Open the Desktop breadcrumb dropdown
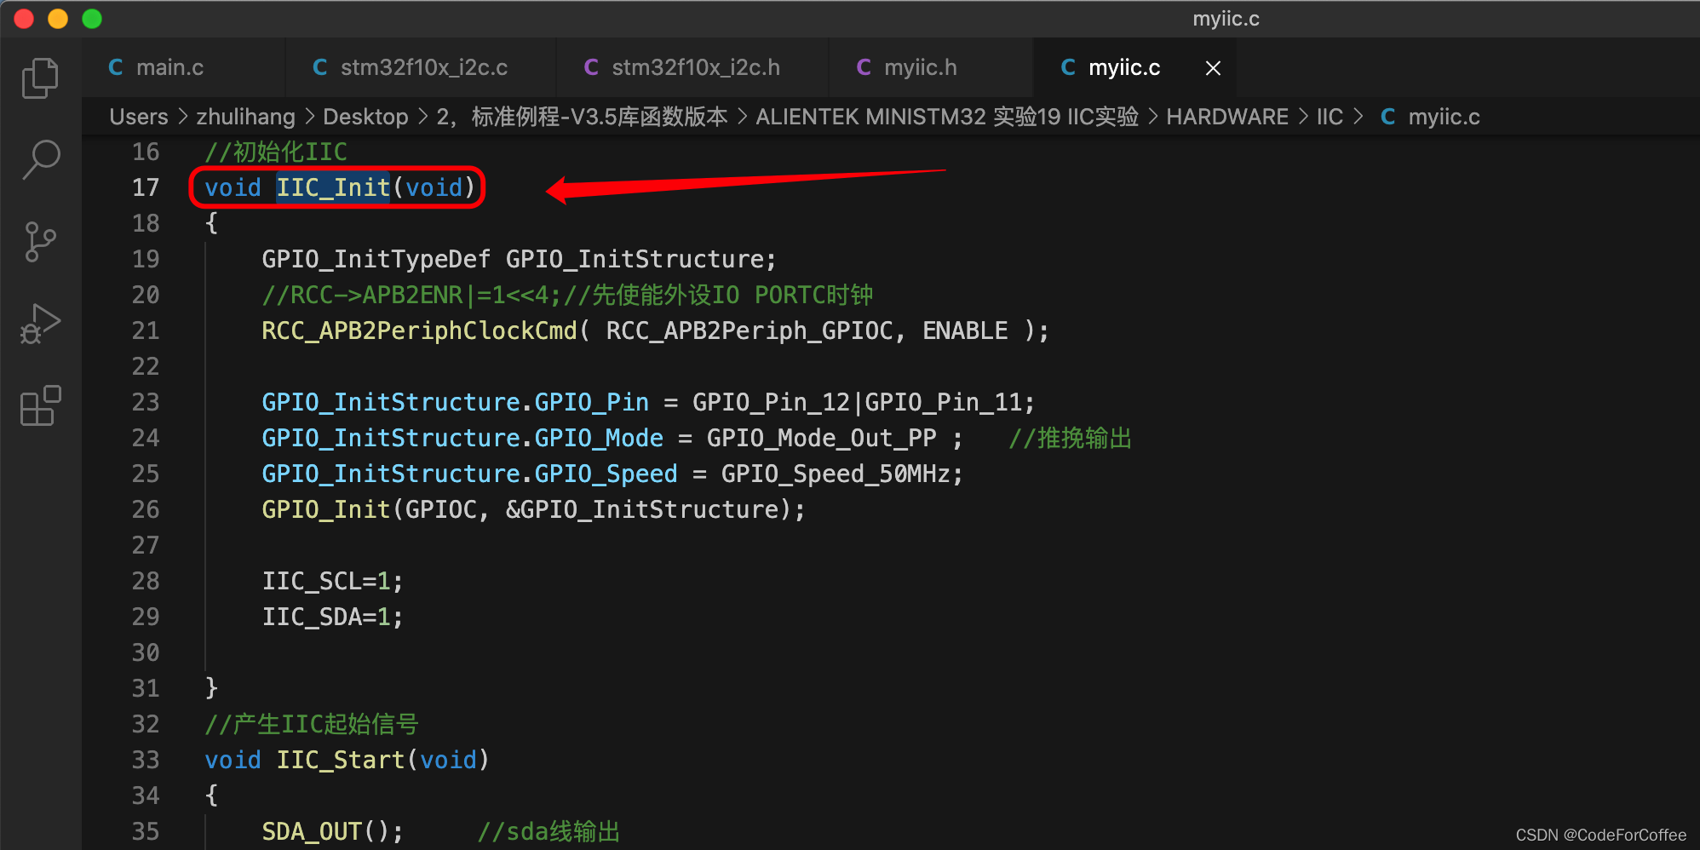The height and width of the screenshot is (850, 1700). [365, 117]
